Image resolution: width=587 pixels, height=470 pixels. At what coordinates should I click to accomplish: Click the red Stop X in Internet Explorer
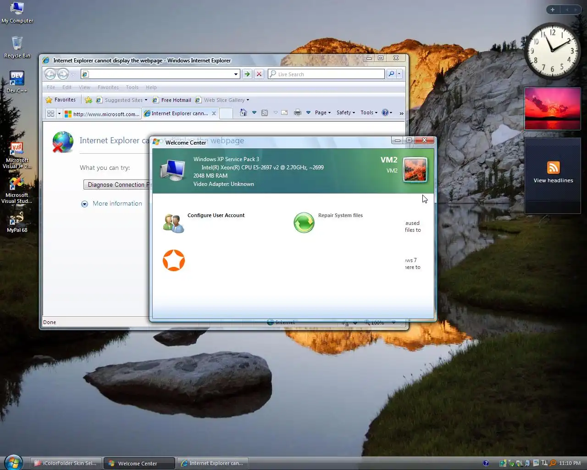(x=259, y=74)
